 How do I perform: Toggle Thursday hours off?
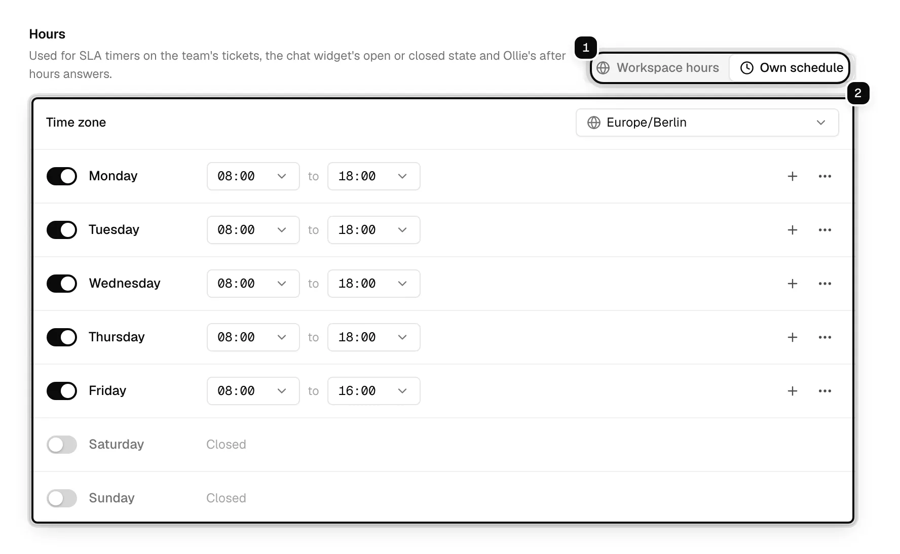(x=62, y=337)
